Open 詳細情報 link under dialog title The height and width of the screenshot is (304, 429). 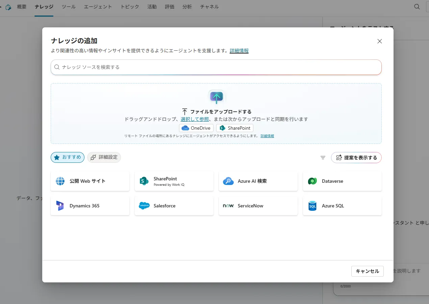[239, 51]
